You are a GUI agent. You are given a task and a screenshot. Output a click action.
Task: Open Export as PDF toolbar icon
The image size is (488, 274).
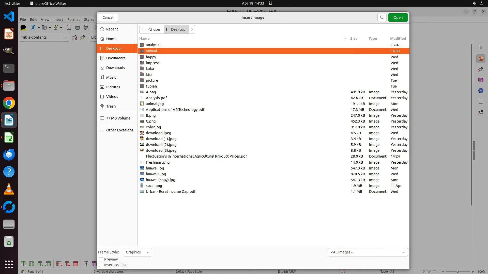pos(69,27)
